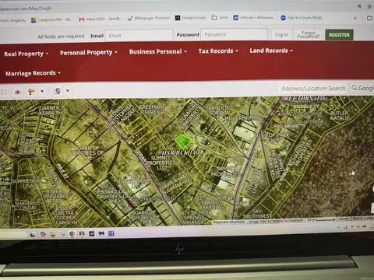
Task: Open the cmls bookmarks folder
Action: coord(220,17)
